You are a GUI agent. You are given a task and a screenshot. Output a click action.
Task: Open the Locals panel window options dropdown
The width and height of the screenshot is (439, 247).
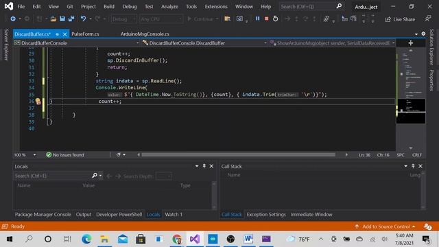pos(197,166)
